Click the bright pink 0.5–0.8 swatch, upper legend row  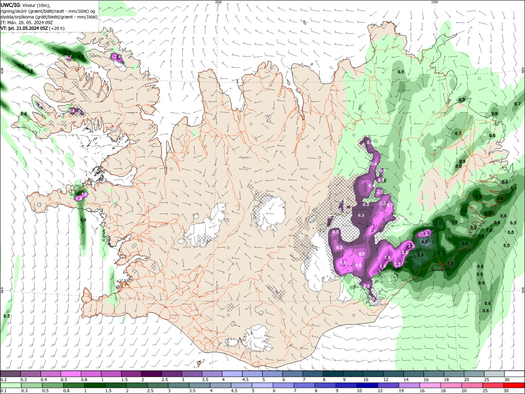pos(71,374)
